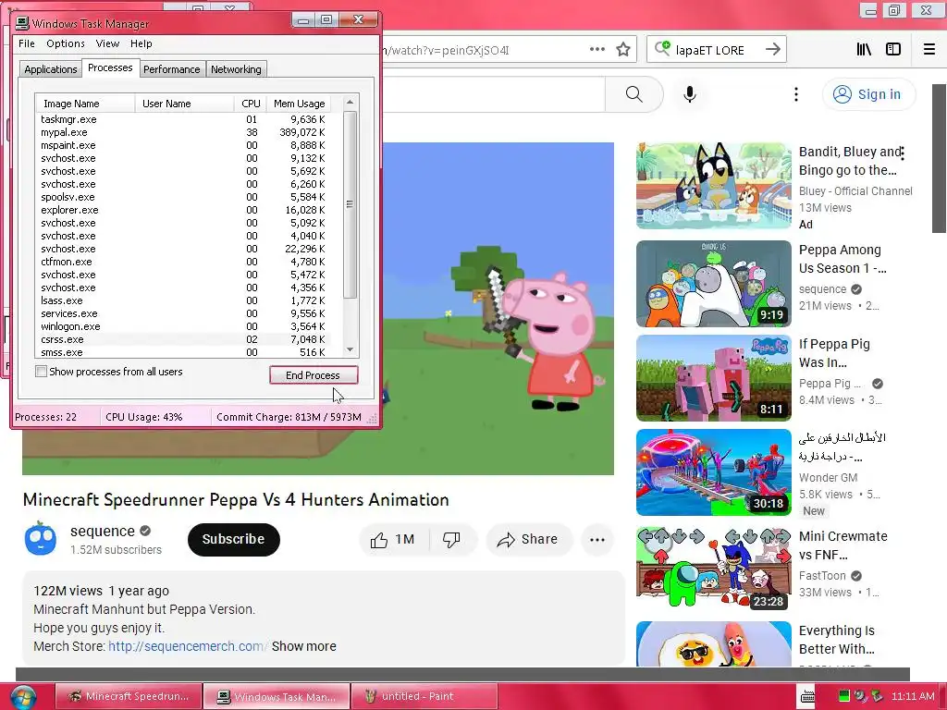The image size is (947, 710).
Task: Open the File menu in Task Manager
Action: tap(27, 43)
